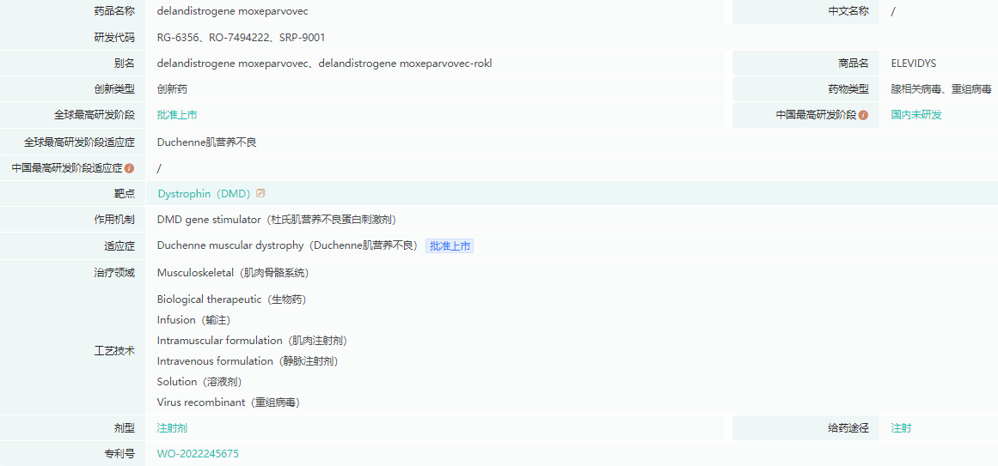Select Virus recombinant（重组病毒）entry
Viewport: 998px width, 466px height.
[229, 402]
